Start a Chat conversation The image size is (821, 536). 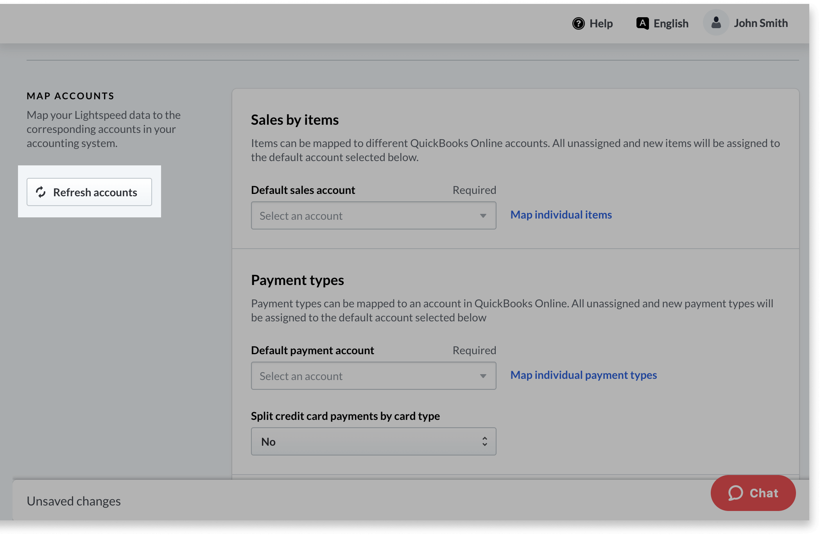[x=753, y=493]
